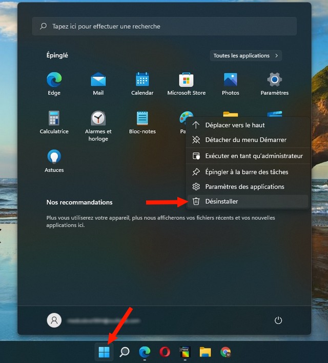Launch the Mail app

pos(98,84)
